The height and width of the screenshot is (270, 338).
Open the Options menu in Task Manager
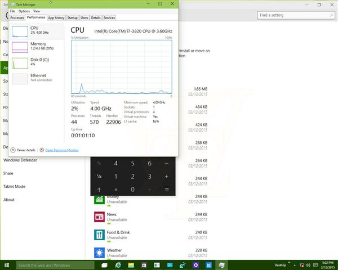(x=24, y=11)
